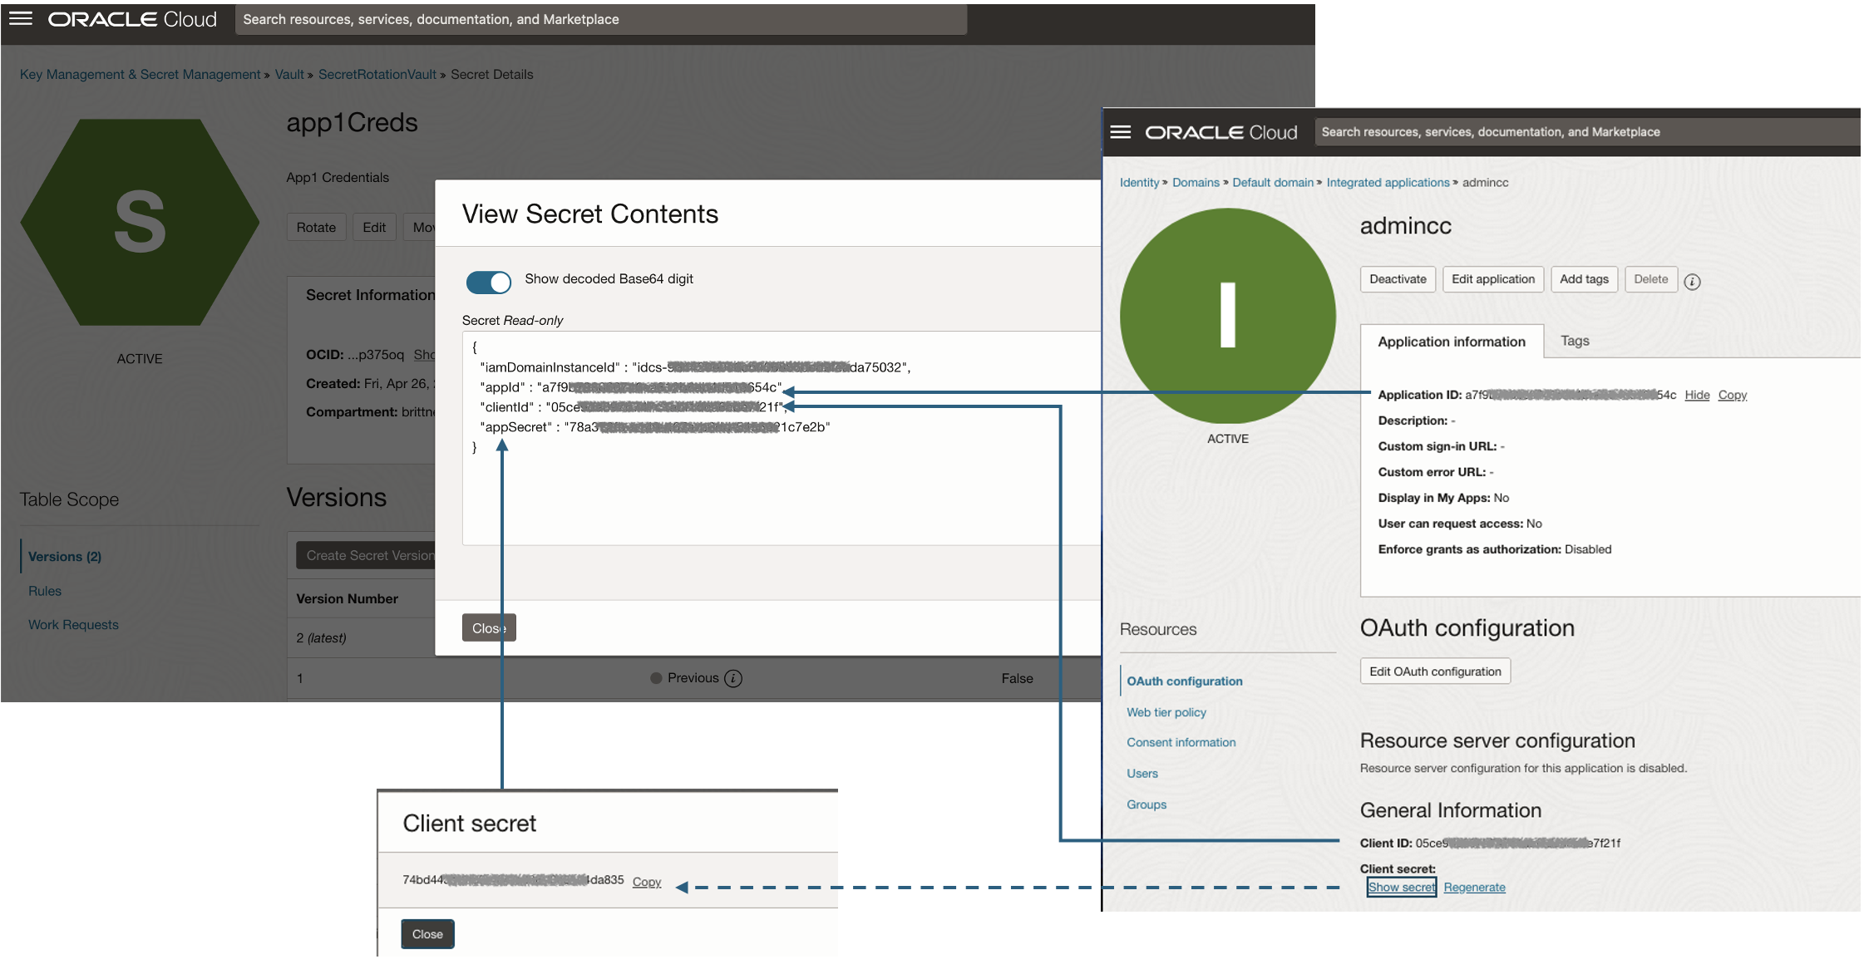
Task: Switch to the Tags tab
Action: click(x=1575, y=341)
